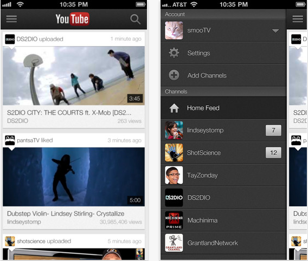The image size is (308, 261).
Task: Open the GrantlandNetwork channel
Action: click(x=223, y=243)
